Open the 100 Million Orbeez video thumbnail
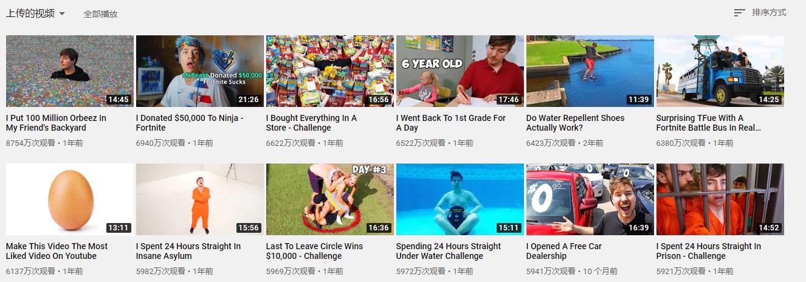Viewport: 806px width, 282px height. point(70,71)
